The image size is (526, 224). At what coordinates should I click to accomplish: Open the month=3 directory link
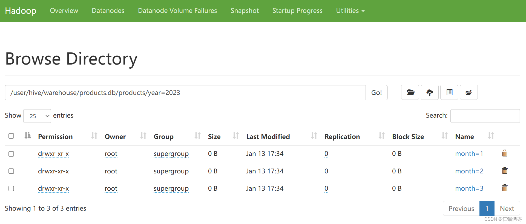tap(469, 188)
